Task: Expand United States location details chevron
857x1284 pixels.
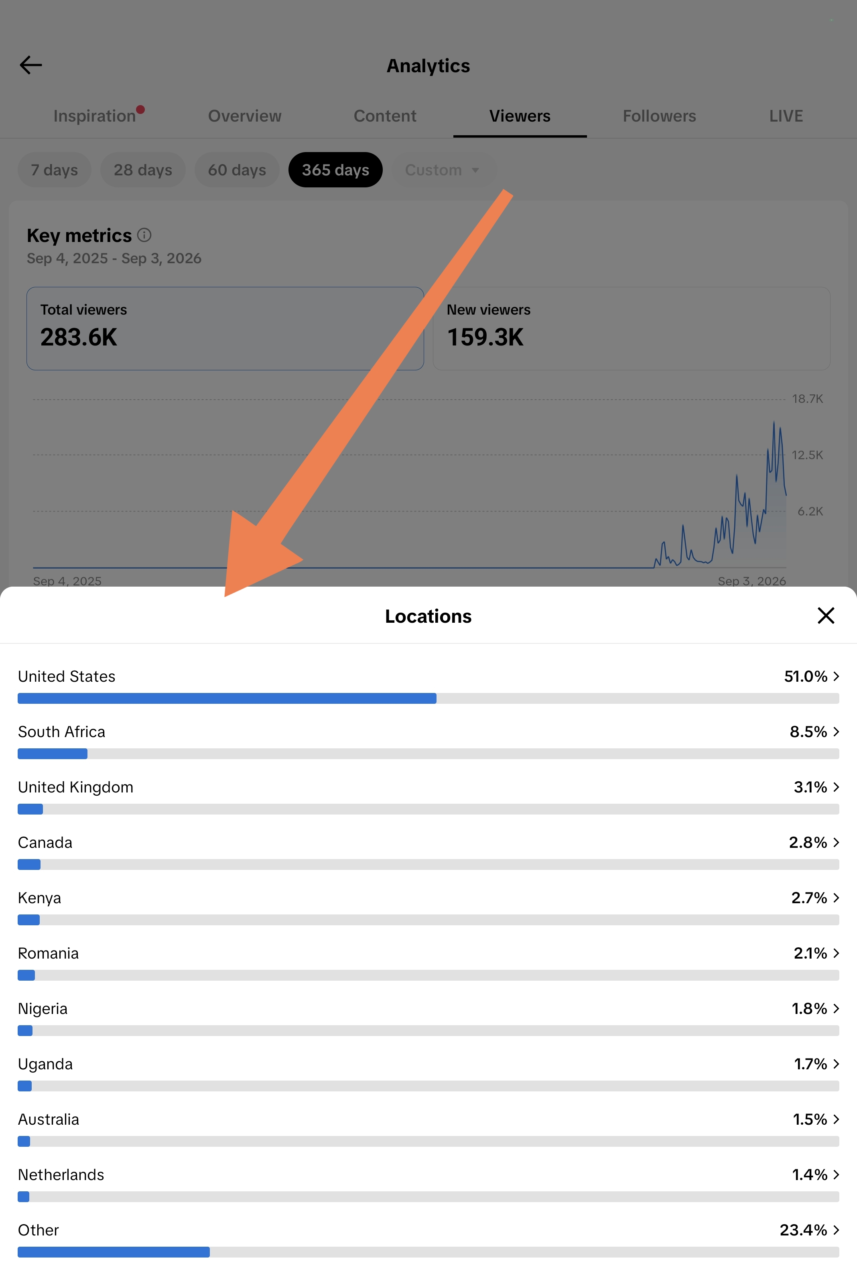Action: 836,677
